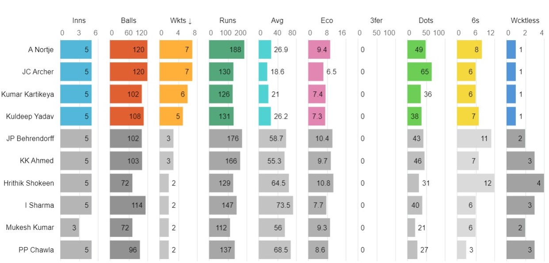Sort by the Wcktless column header
The width and height of the screenshot is (549, 263).
pos(525,21)
